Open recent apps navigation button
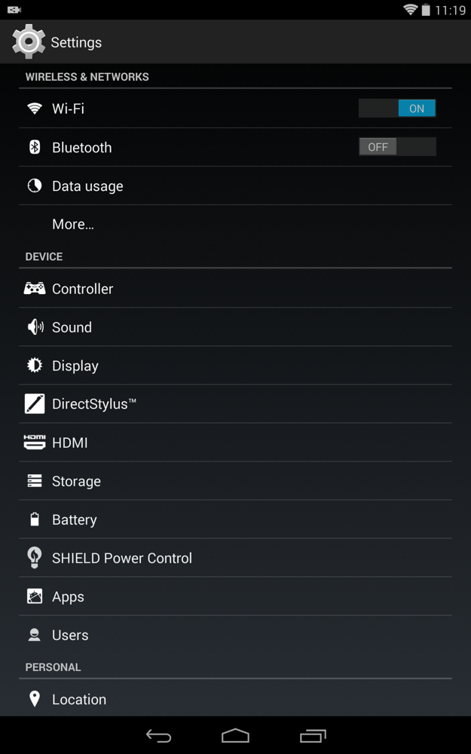 click(x=313, y=736)
